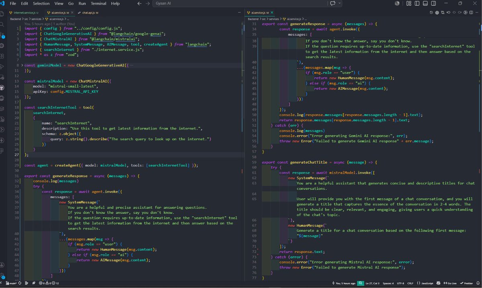Open the Terminal menu
The width and height of the screenshot is (482, 288).
click(98, 3)
